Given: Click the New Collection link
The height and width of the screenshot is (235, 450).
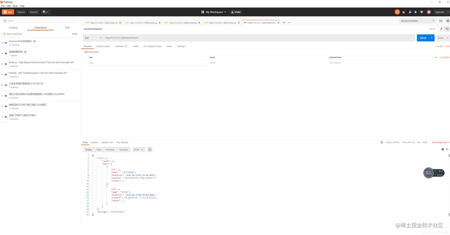Looking at the screenshot, I should point(13,34).
